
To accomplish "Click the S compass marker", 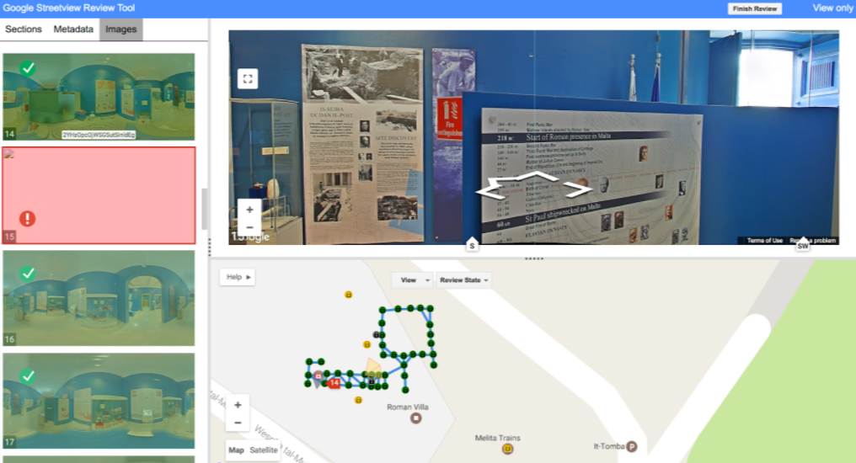I will point(472,246).
